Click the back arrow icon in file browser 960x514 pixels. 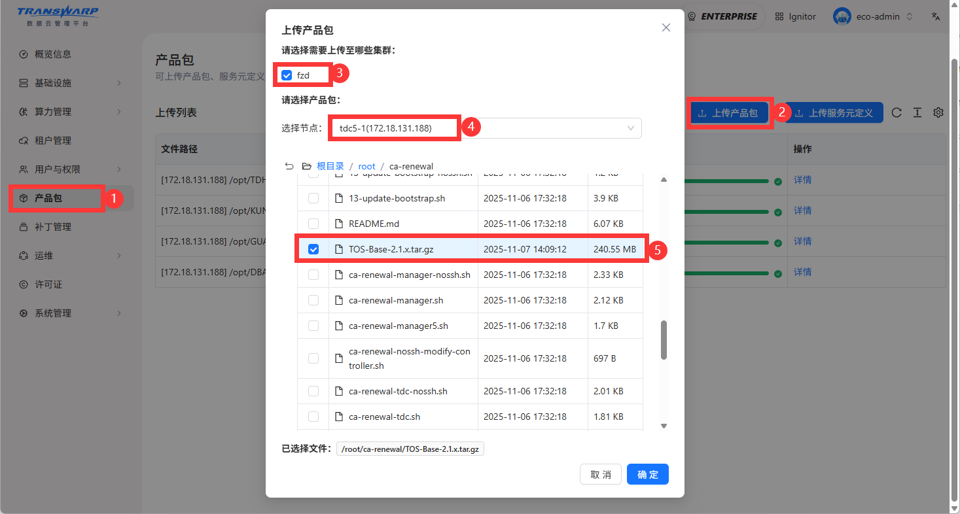tap(289, 166)
